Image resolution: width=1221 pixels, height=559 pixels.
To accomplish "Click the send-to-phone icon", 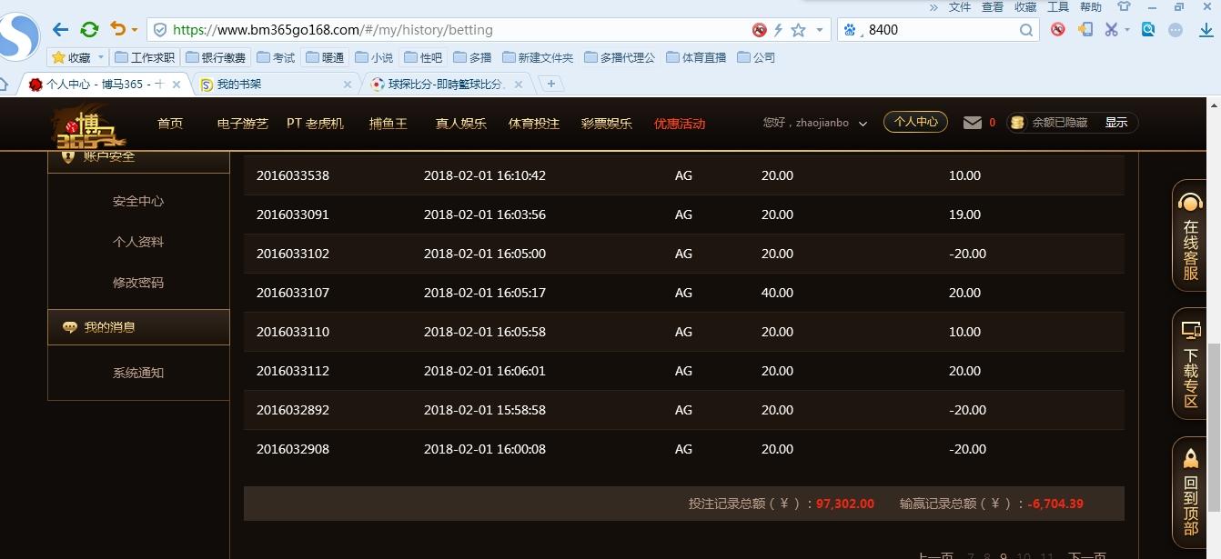I will (x=1085, y=29).
